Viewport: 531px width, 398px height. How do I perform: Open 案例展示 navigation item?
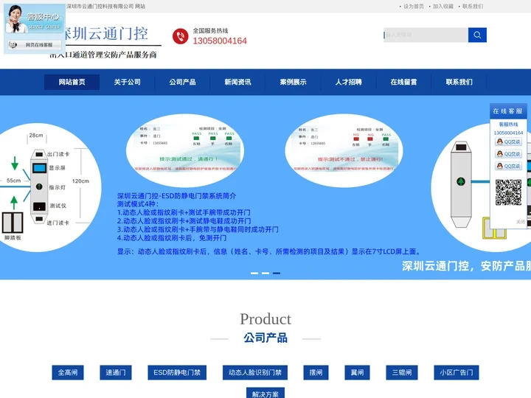point(294,82)
